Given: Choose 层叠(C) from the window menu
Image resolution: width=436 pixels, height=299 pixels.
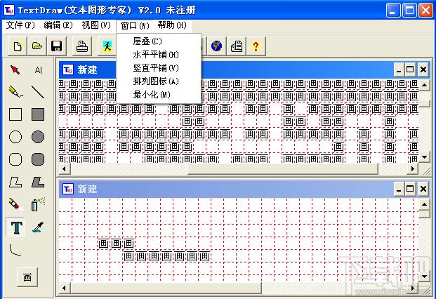Looking at the screenshot, I should click(147, 41).
